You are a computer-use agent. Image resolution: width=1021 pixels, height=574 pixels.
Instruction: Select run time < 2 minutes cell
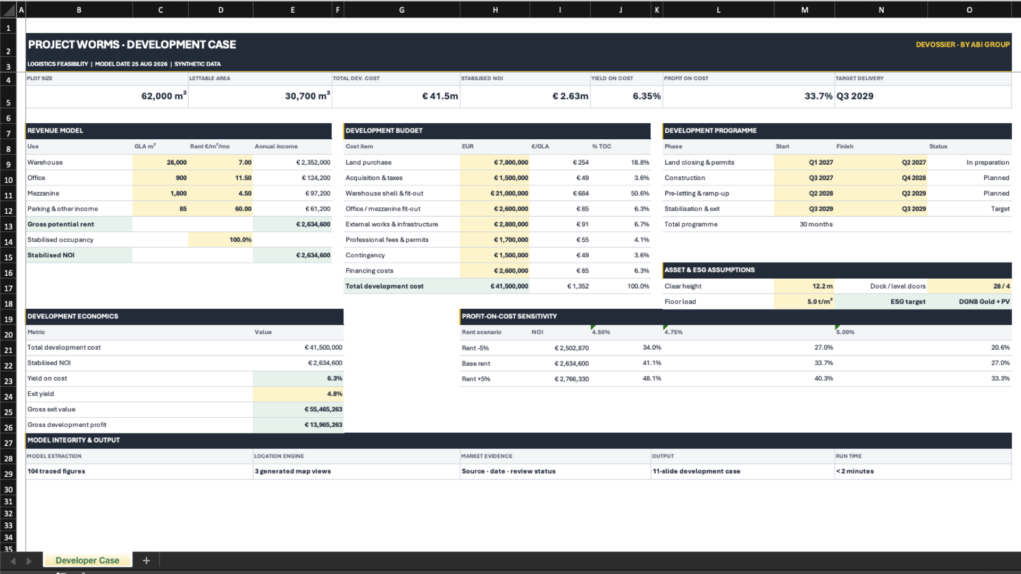pos(923,471)
